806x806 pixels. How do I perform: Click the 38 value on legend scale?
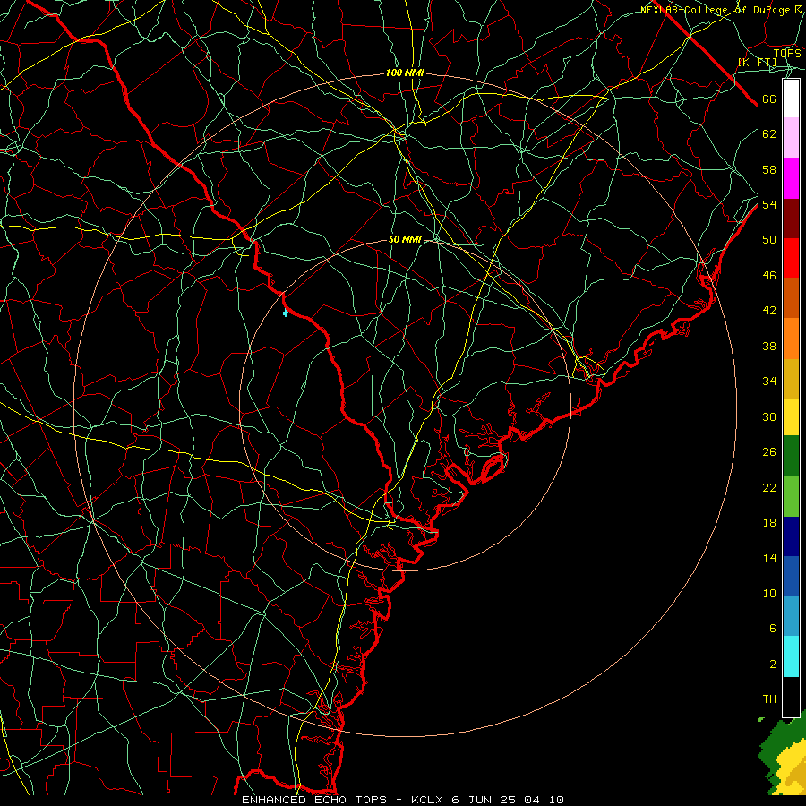tap(769, 347)
